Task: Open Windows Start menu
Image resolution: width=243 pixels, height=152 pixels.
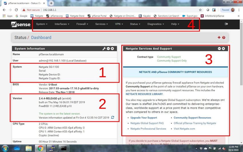Action: tap(5, 148)
